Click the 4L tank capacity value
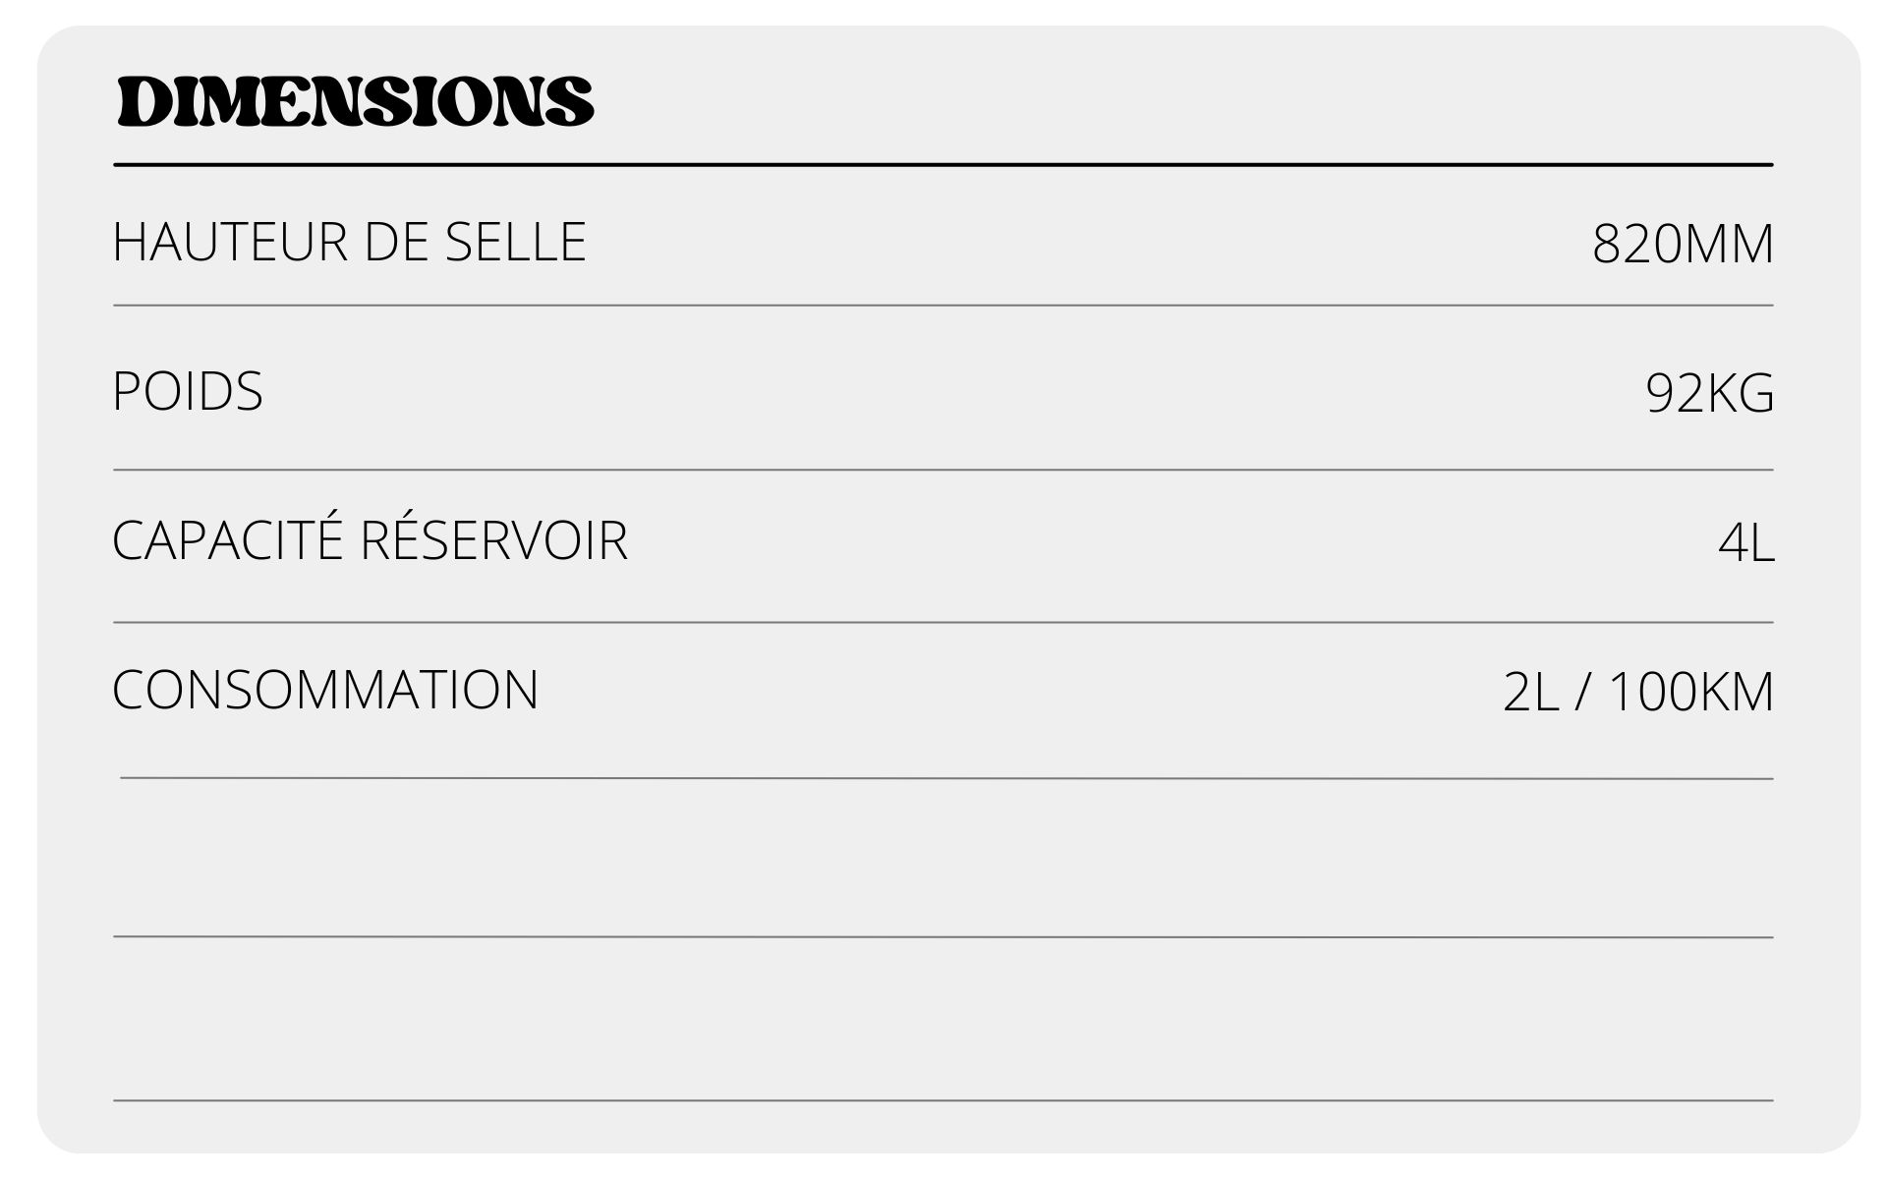This screenshot has width=1887, height=1179. (1745, 543)
